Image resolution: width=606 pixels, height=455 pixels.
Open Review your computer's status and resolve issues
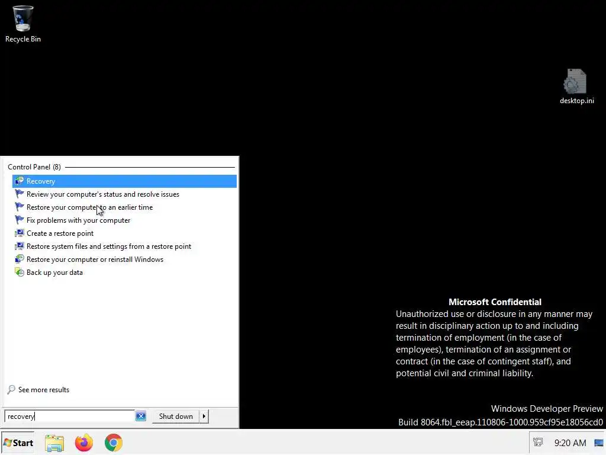[x=124, y=194]
